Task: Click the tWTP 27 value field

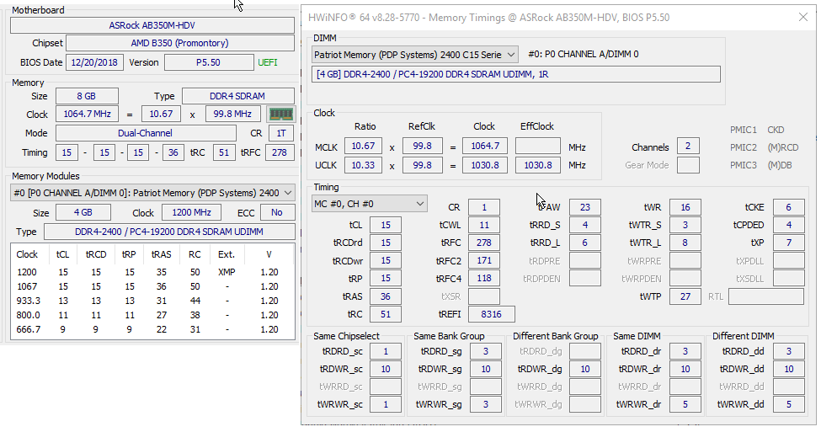Action: (x=685, y=296)
